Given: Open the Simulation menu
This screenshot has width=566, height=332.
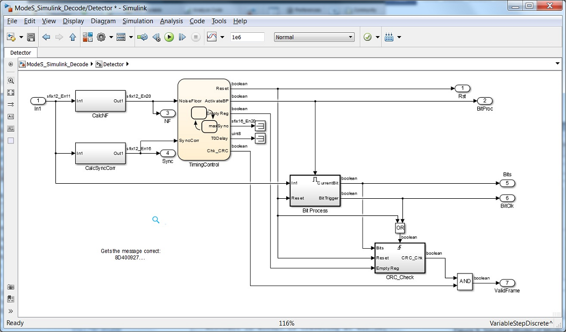Looking at the screenshot, I should [x=138, y=21].
